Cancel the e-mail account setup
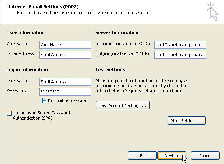This screenshot has height=164, width=224. click(205, 156)
